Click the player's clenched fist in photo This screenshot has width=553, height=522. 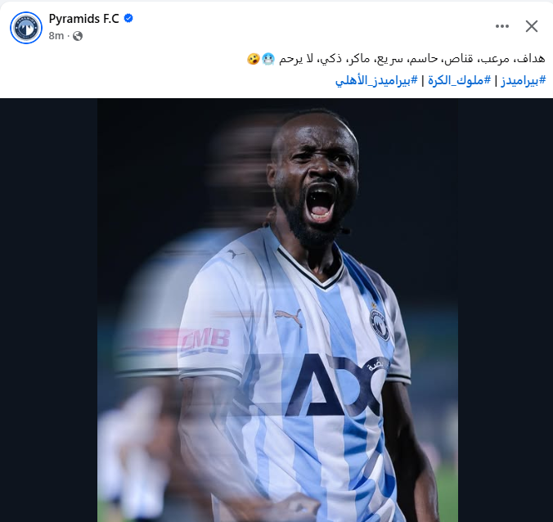click(298, 507)
